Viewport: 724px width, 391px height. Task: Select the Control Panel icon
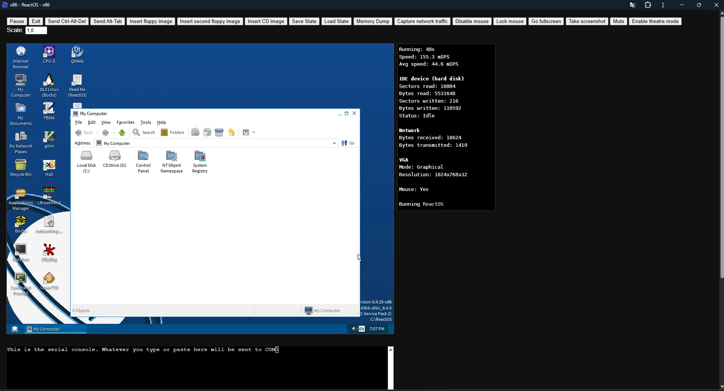[143, 162]
